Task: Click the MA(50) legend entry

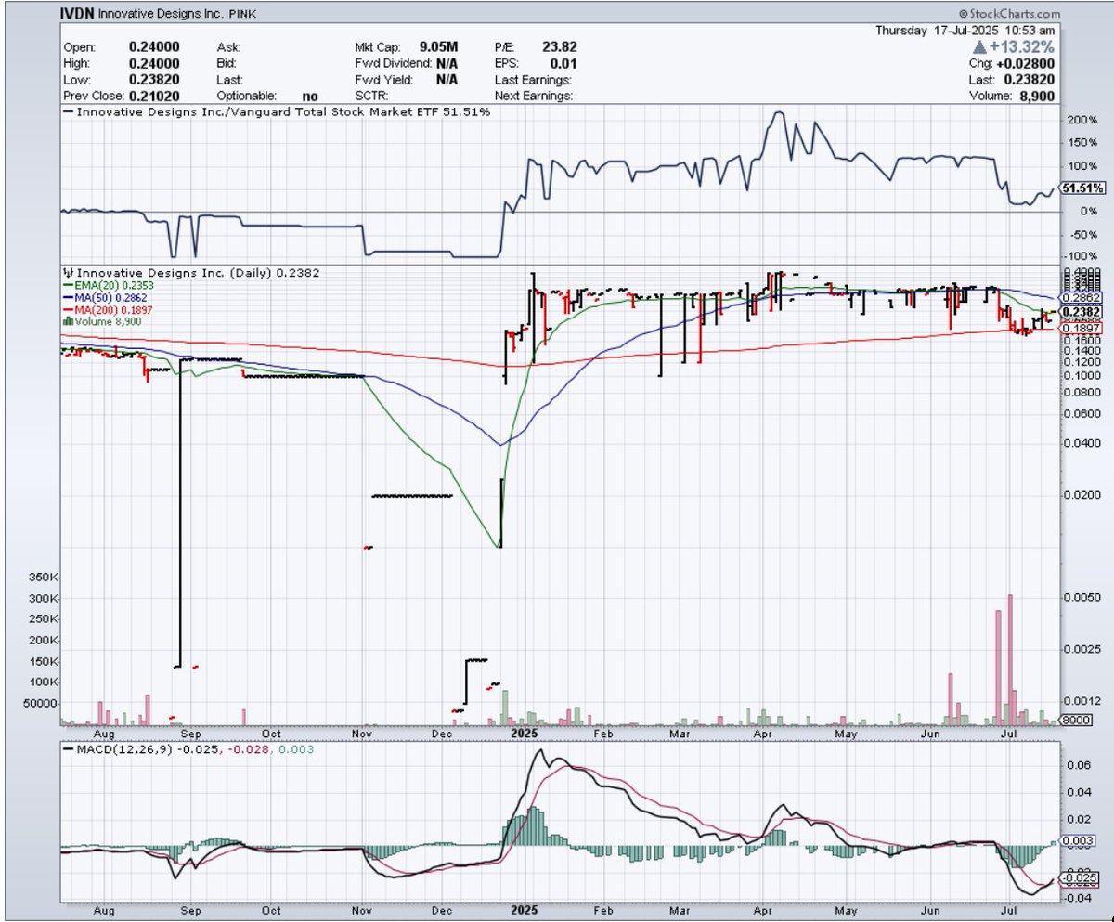Action: coord(104,298)
